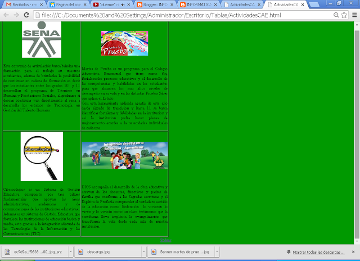Close the Blogger: INFO tab
This screenshot has width=360, height=261.
(172, 4)
